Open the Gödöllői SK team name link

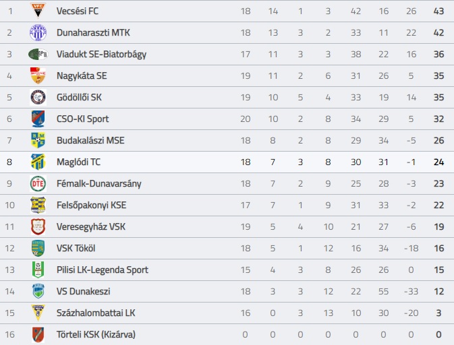[79, 97]
